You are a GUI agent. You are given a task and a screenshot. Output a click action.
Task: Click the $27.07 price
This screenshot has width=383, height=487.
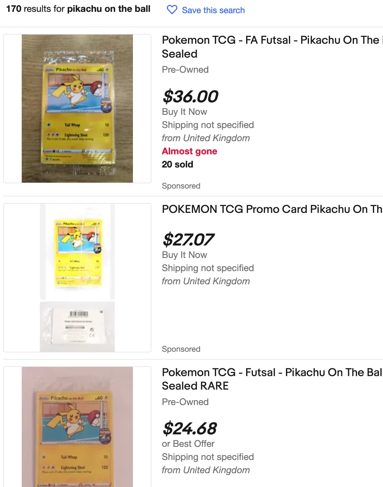tap(189, 240)
